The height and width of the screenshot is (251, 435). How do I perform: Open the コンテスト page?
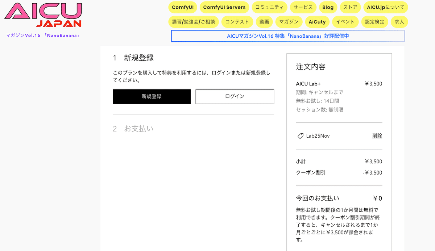coord(237,22)
